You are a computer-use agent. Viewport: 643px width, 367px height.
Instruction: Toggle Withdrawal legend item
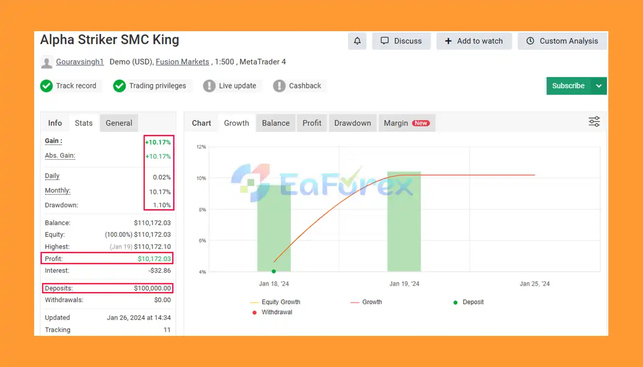click(272, 312)
